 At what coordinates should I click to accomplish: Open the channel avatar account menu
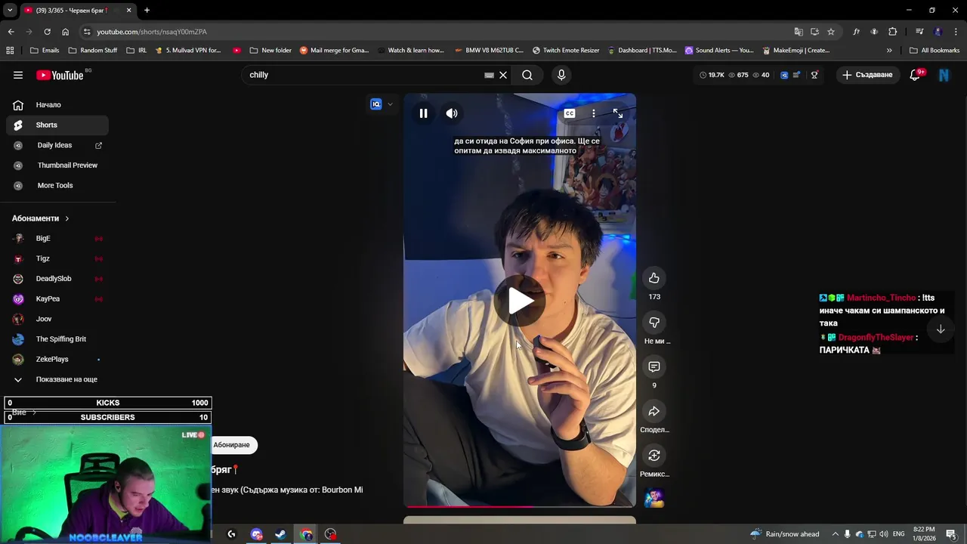[x=944, y=75]
